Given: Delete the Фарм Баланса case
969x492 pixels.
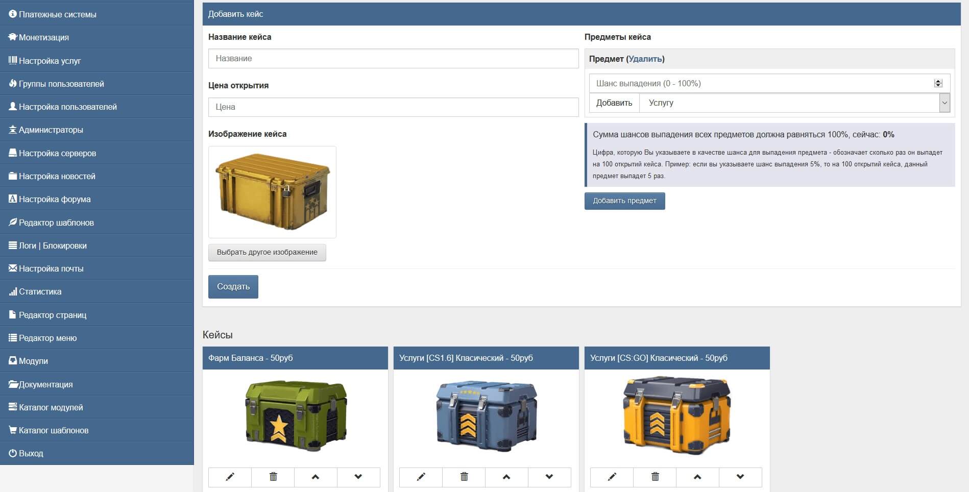Looking at the screenshot, I should point(273,477).
